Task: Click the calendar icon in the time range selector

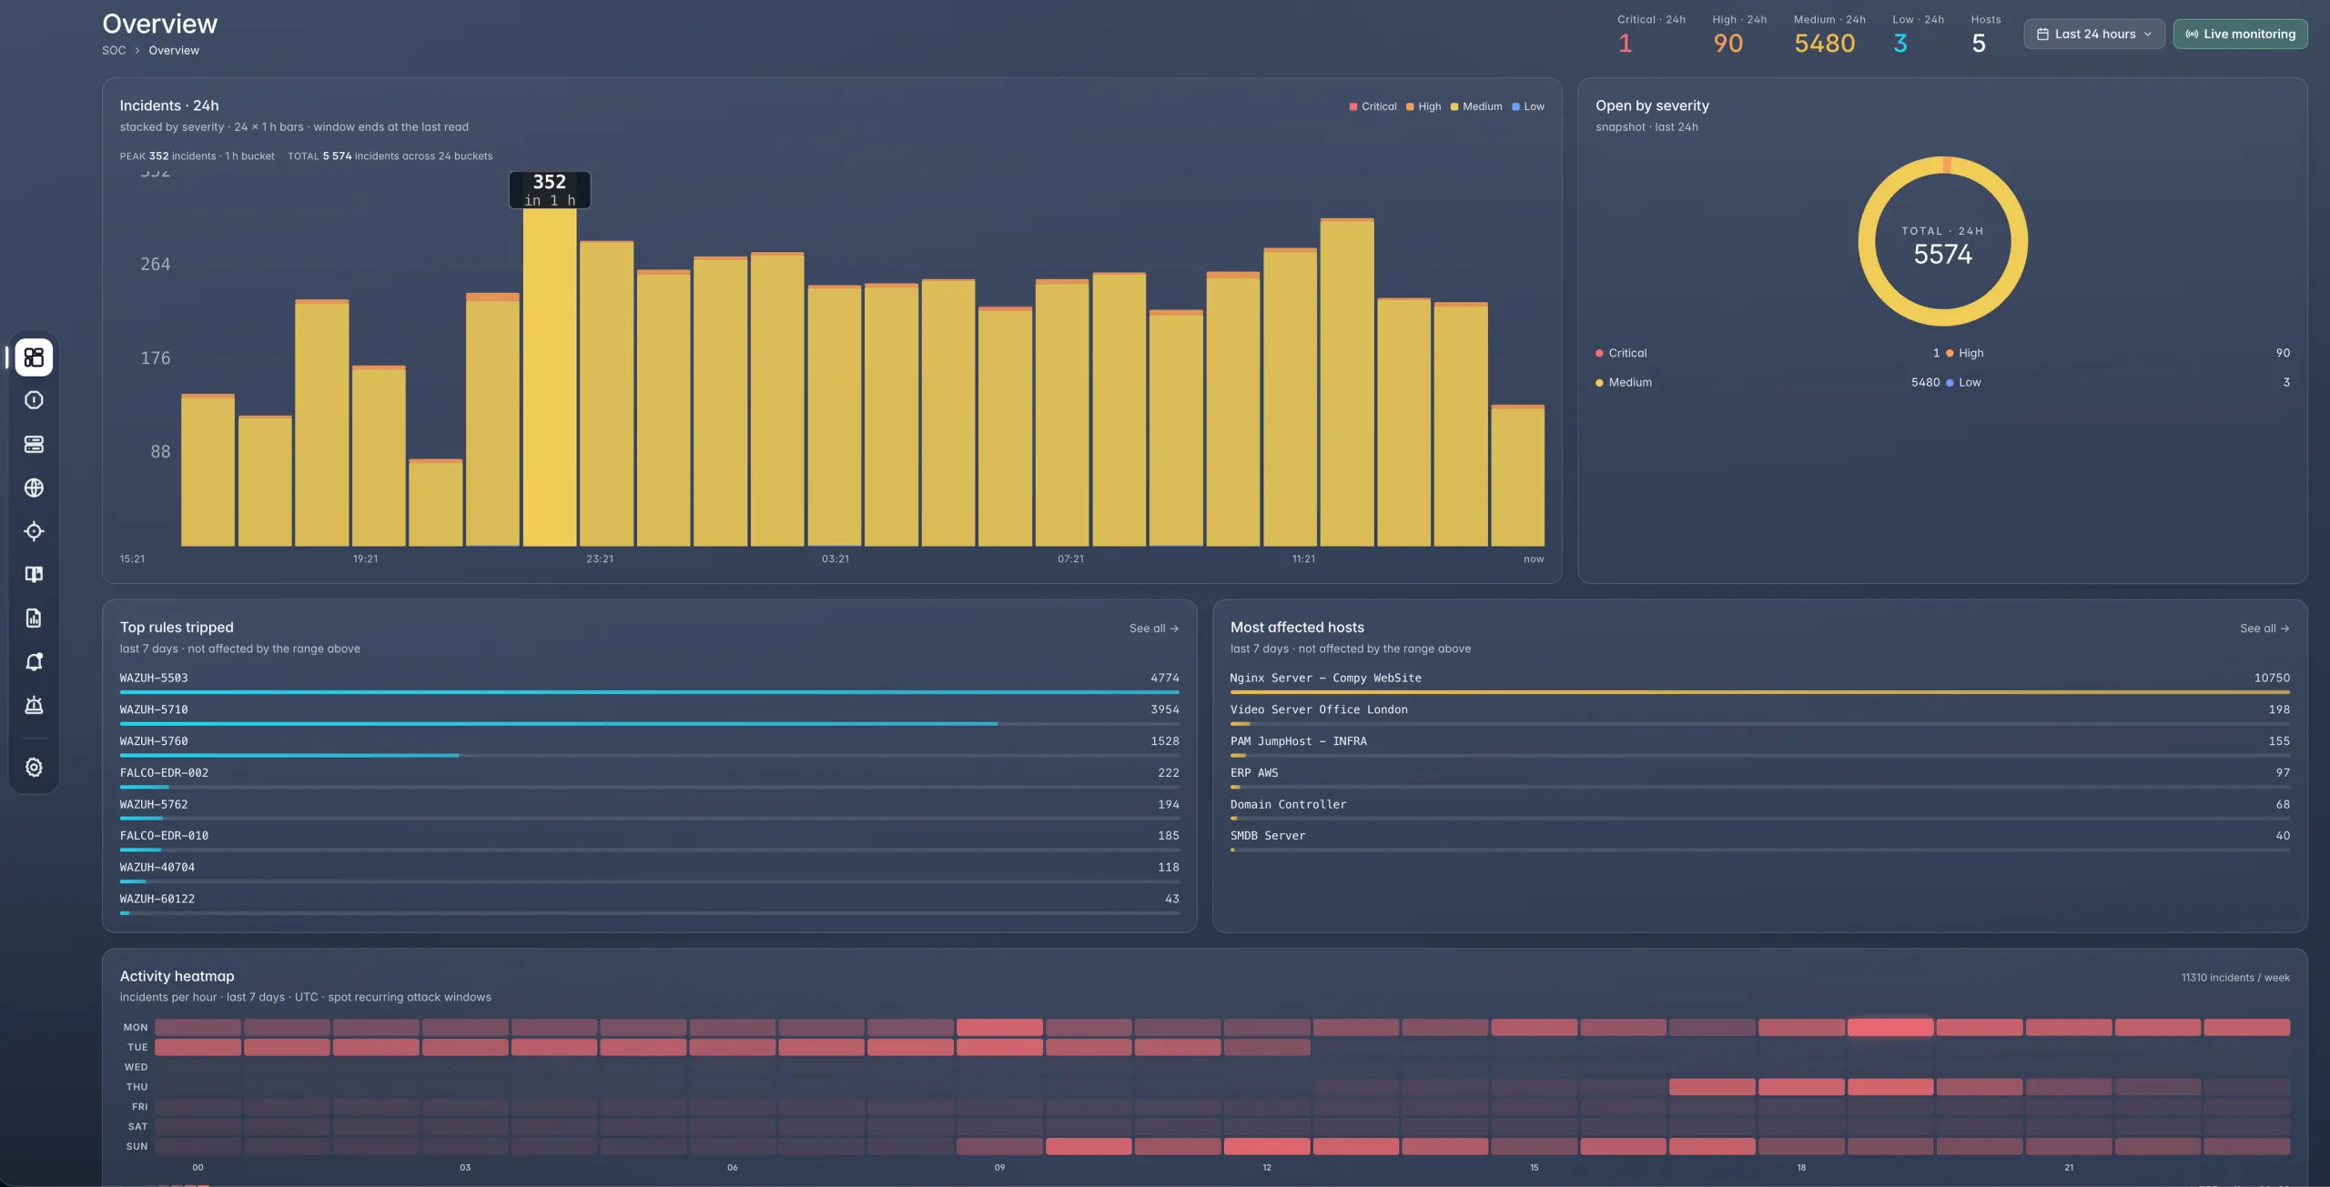Action: [x=2042, y=35]
